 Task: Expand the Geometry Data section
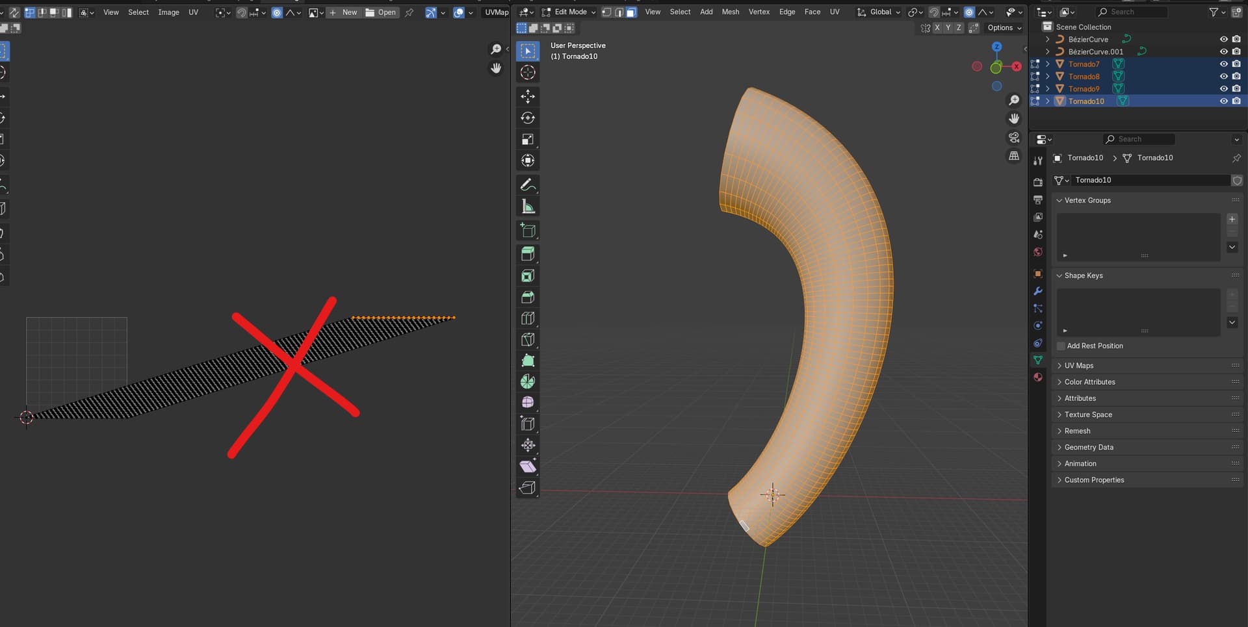coord(1089,448)
